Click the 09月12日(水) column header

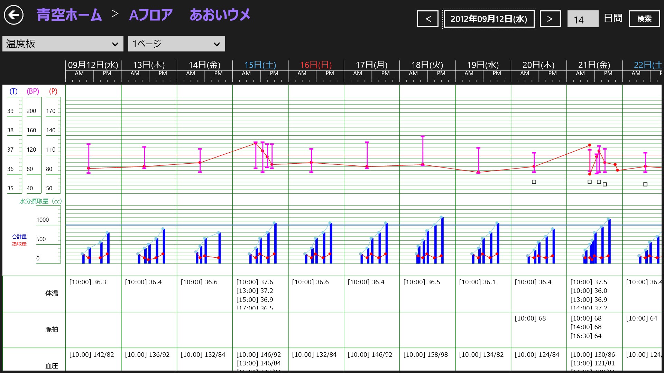[93, 65]
